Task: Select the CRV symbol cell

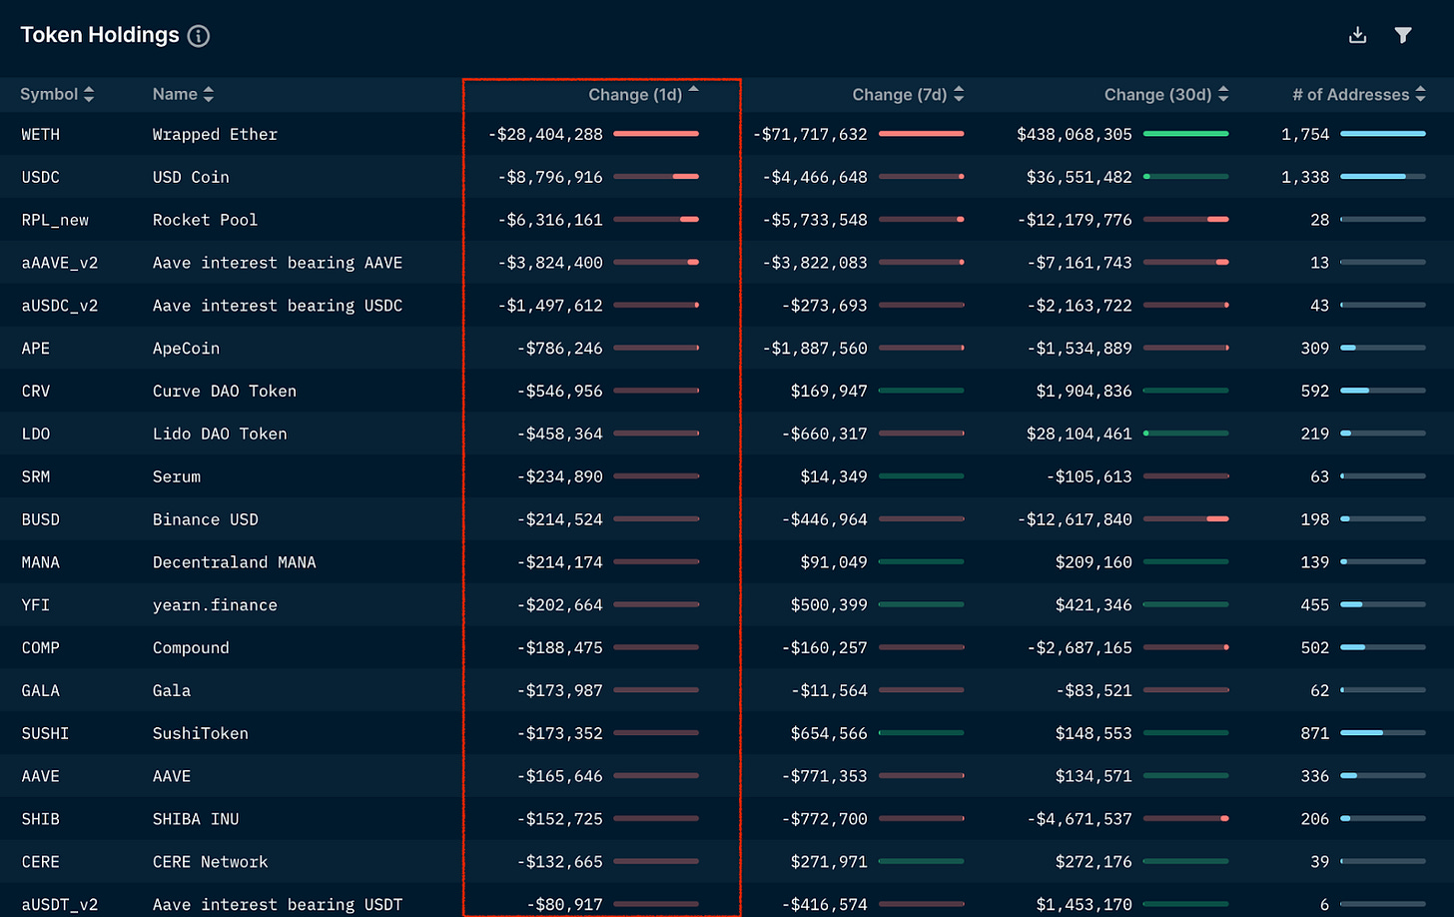Action: pyautogui.click(x=36, y=391)
